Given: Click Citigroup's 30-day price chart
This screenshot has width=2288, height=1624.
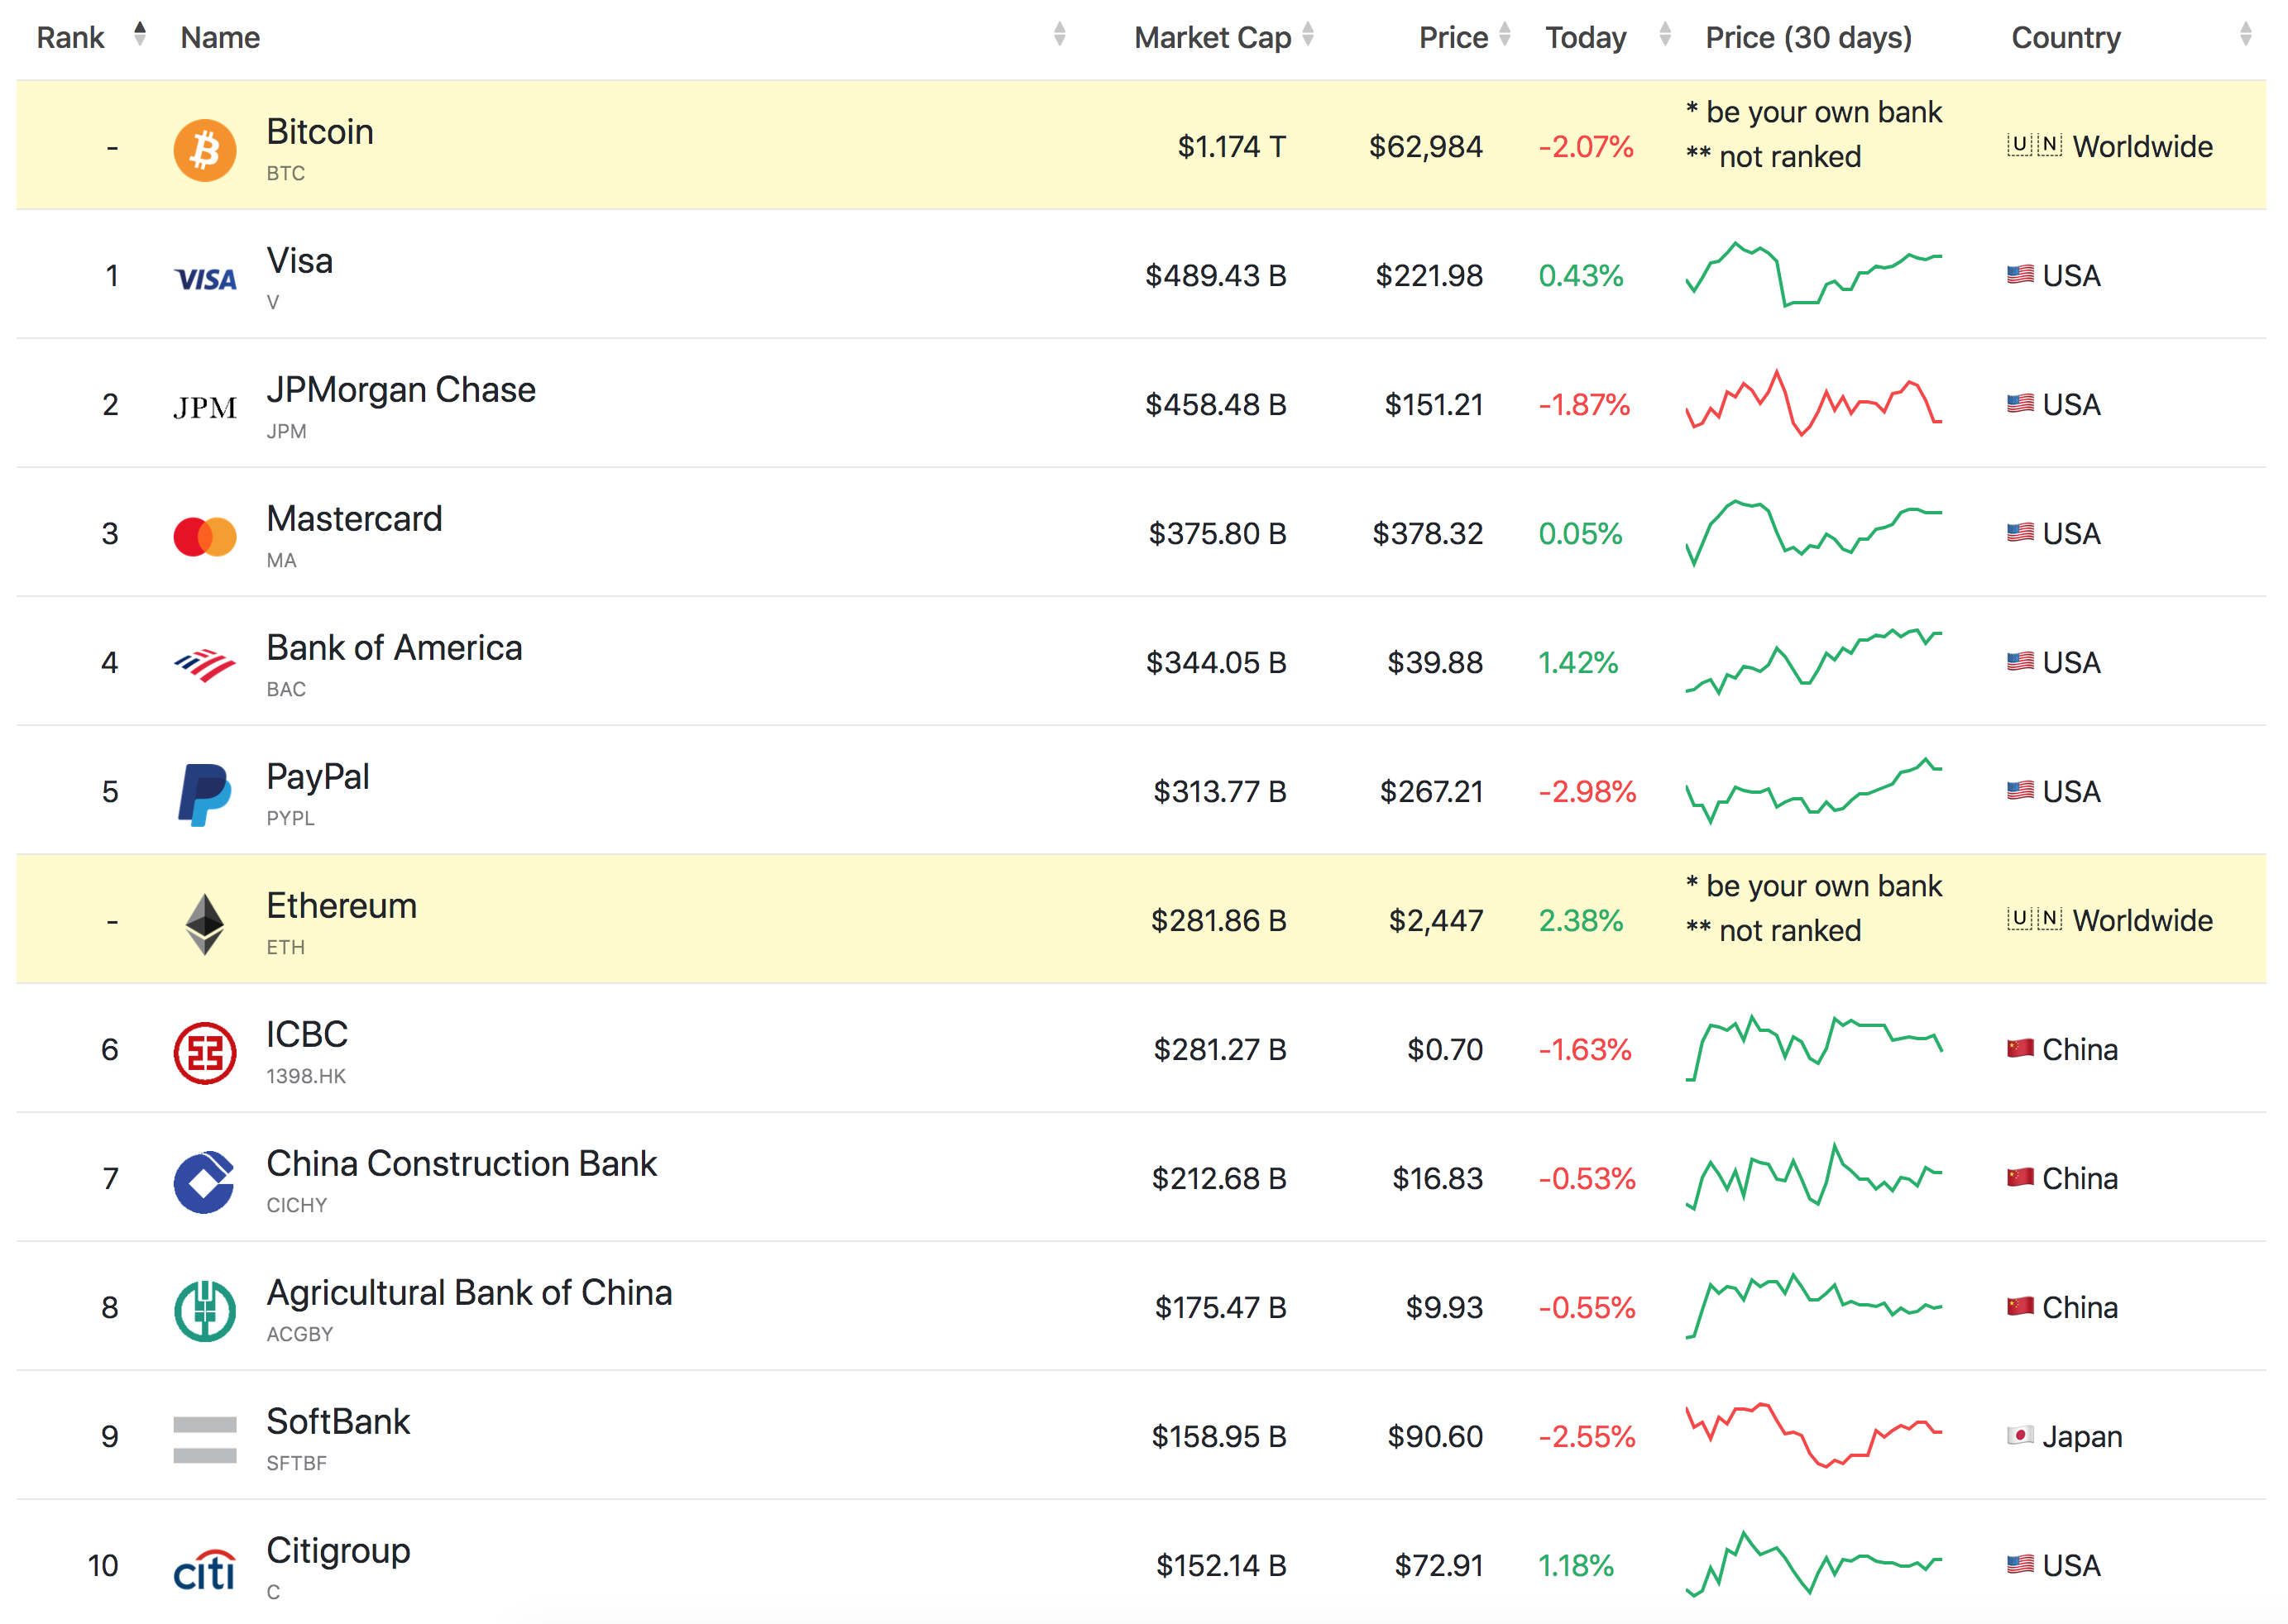Looking at the screenshot, I should (1814, 1564).
